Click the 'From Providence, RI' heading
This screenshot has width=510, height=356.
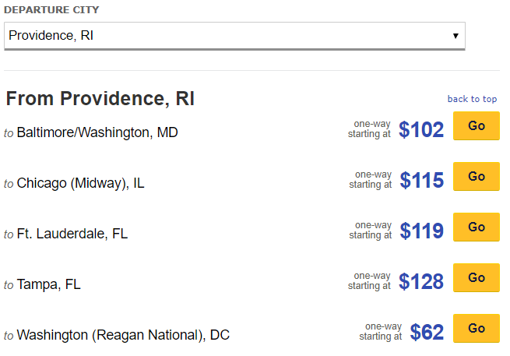100,99
